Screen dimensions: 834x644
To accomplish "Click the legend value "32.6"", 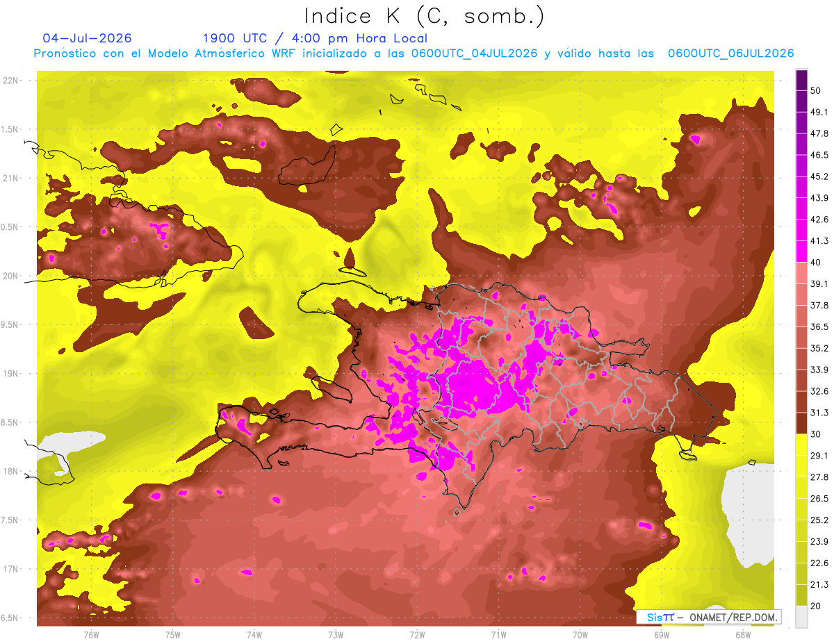I will coord(819,391).
